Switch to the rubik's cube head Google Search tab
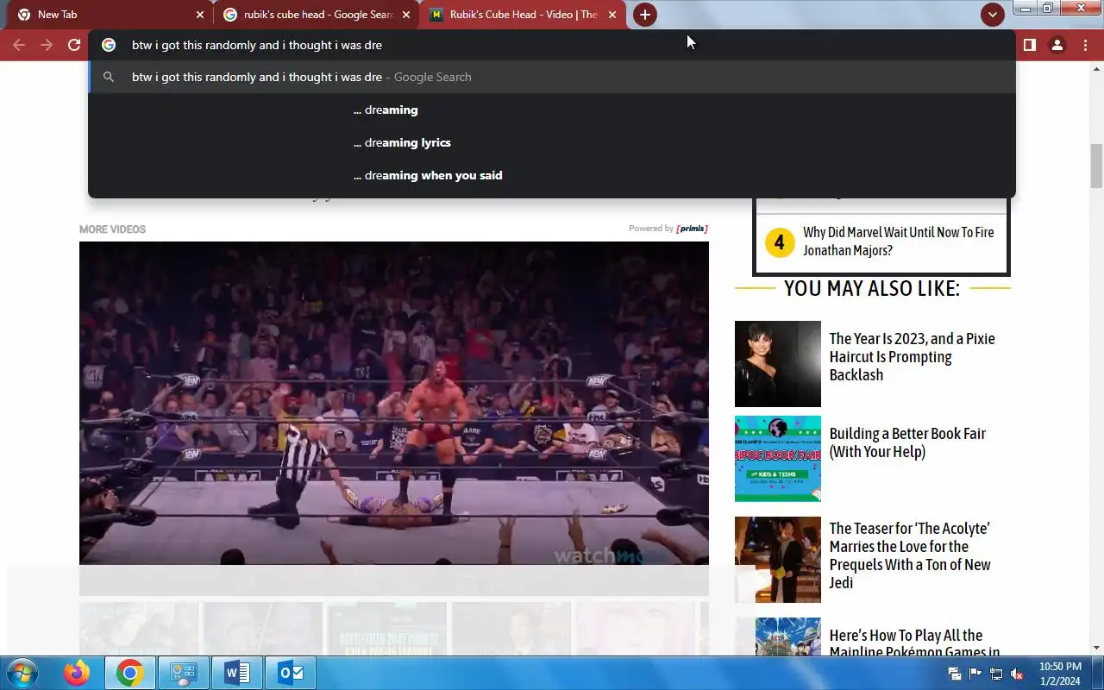 tap(316, 15)
